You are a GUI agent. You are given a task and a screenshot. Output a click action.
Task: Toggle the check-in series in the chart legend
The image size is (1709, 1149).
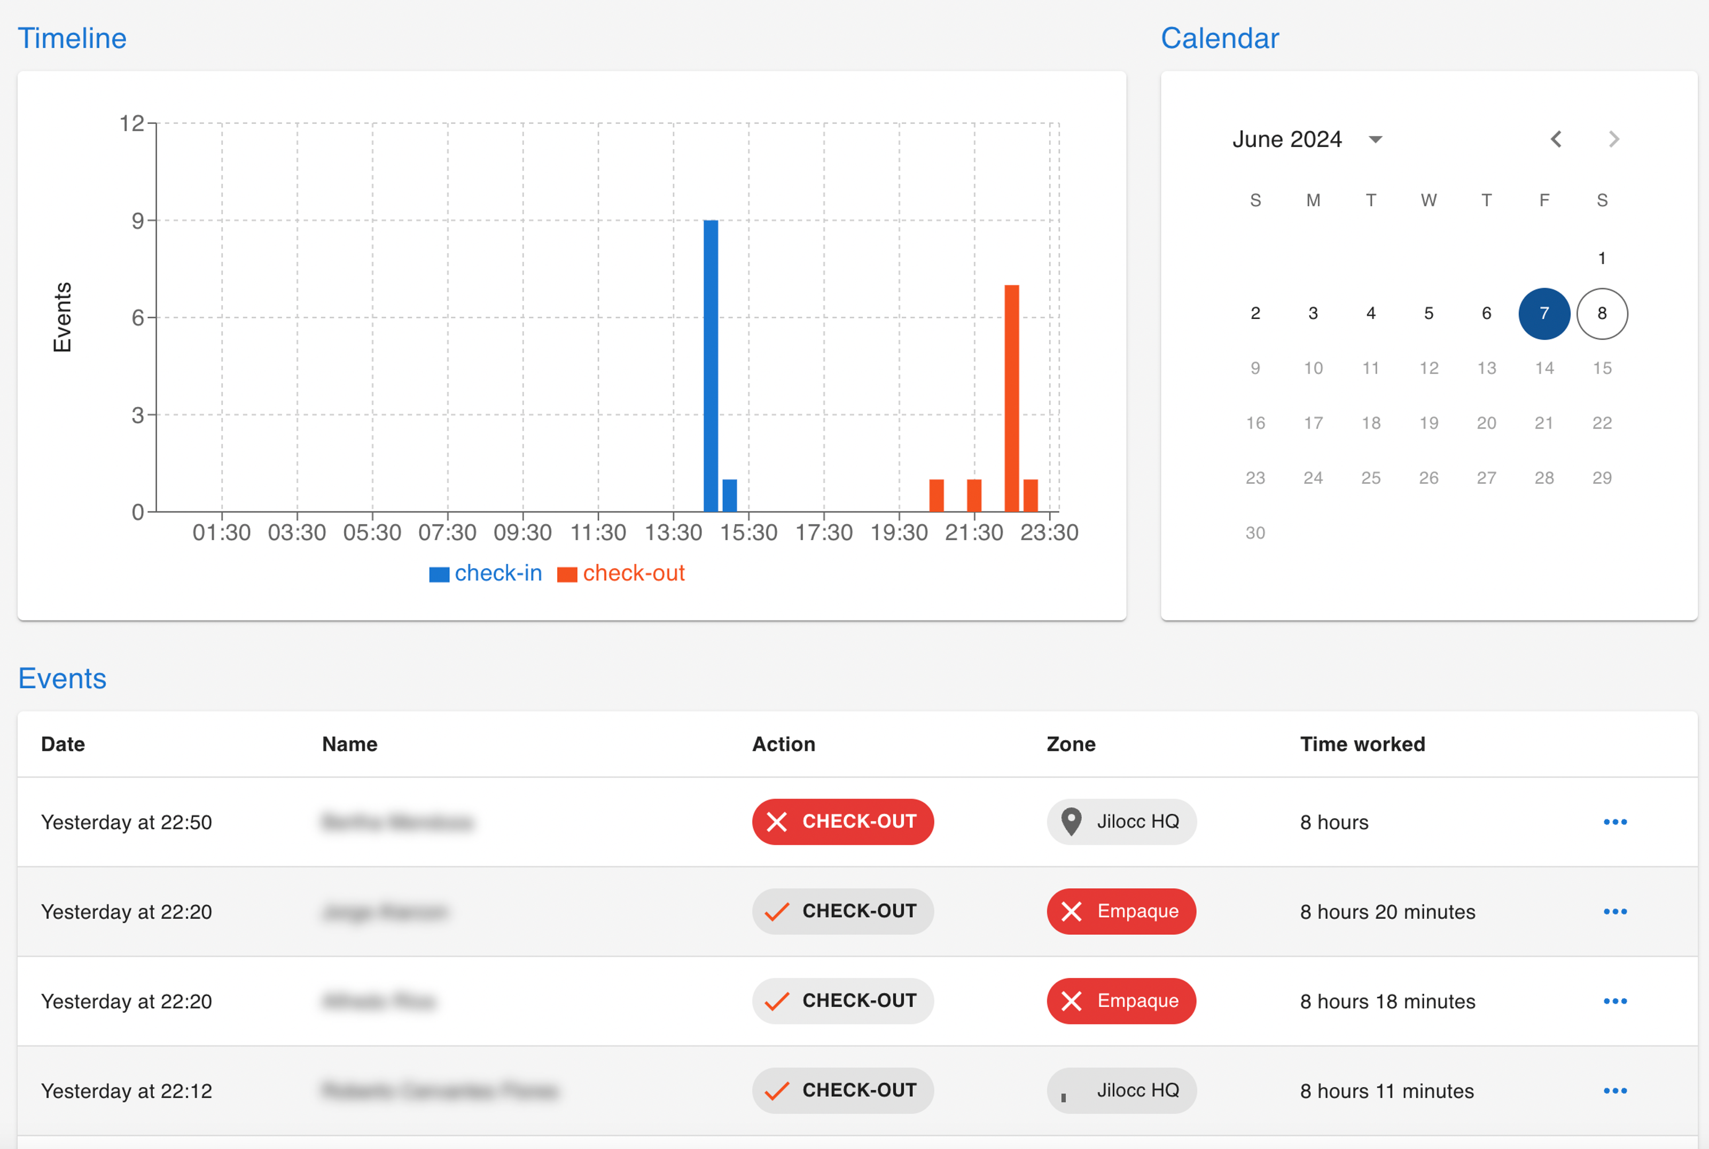click(x=486, y=573)
